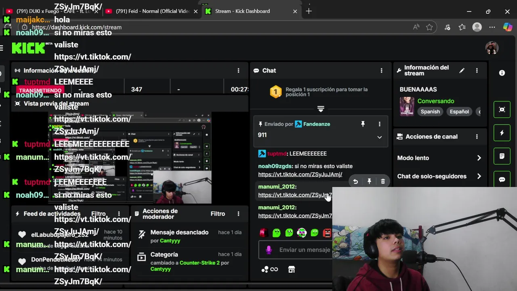Click the Just Chatting category thumbnail
The height and width of the screenshot is (291, 517).
[x=407, y=106]
